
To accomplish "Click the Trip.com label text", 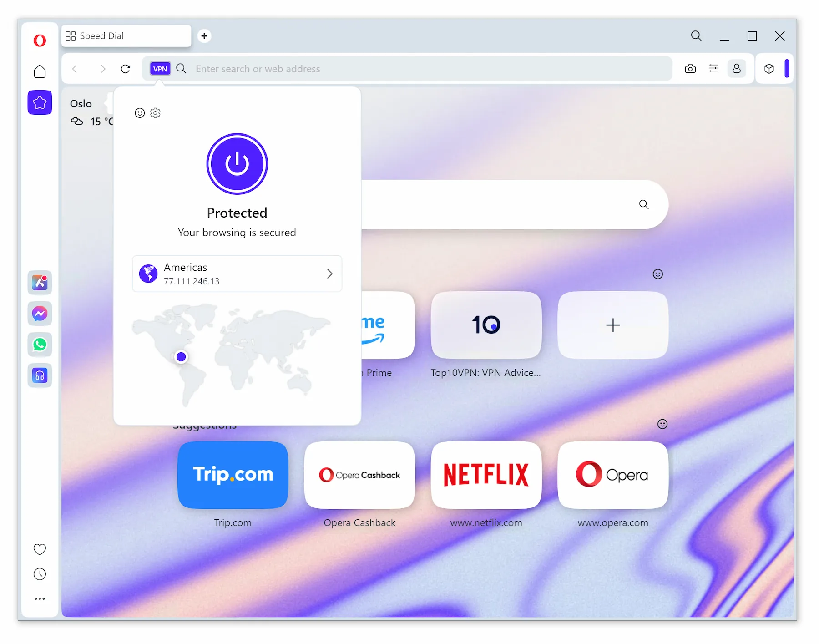I will [233, 523].
